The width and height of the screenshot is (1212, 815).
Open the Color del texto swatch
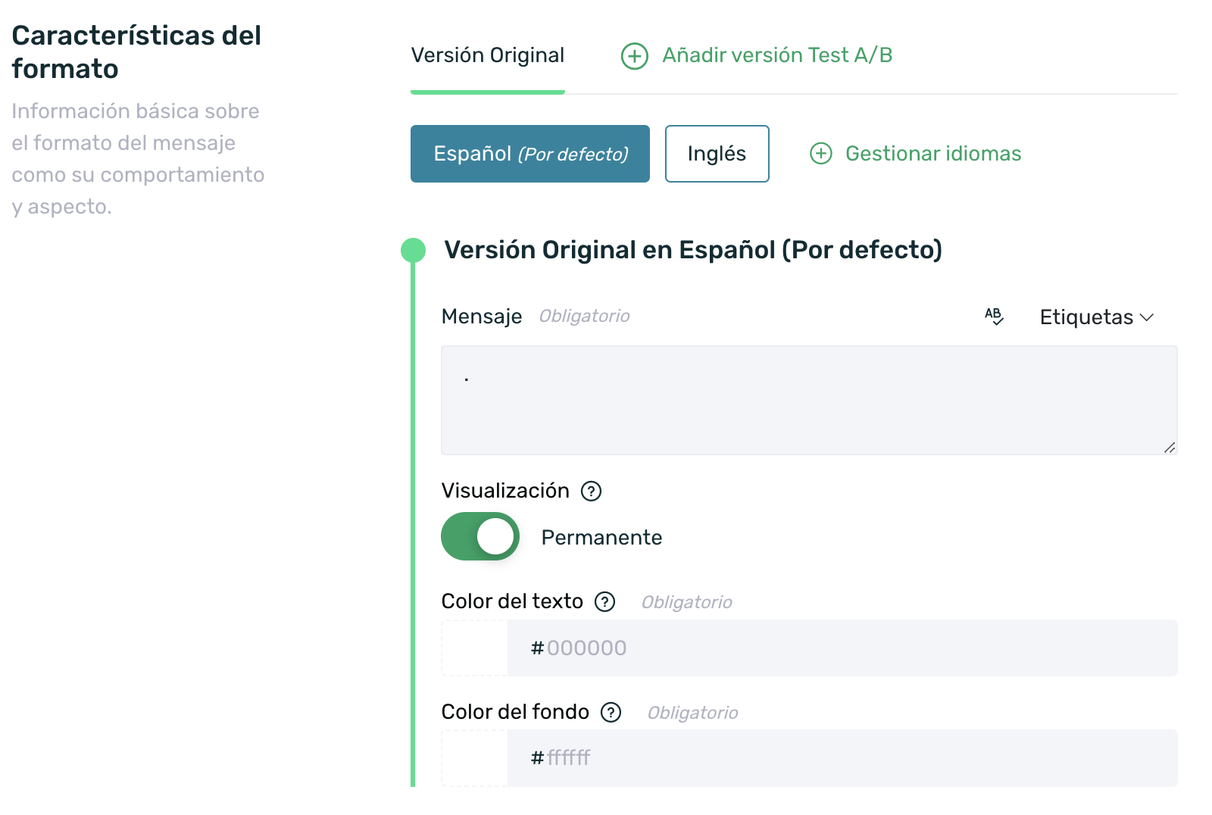point(475,648)
